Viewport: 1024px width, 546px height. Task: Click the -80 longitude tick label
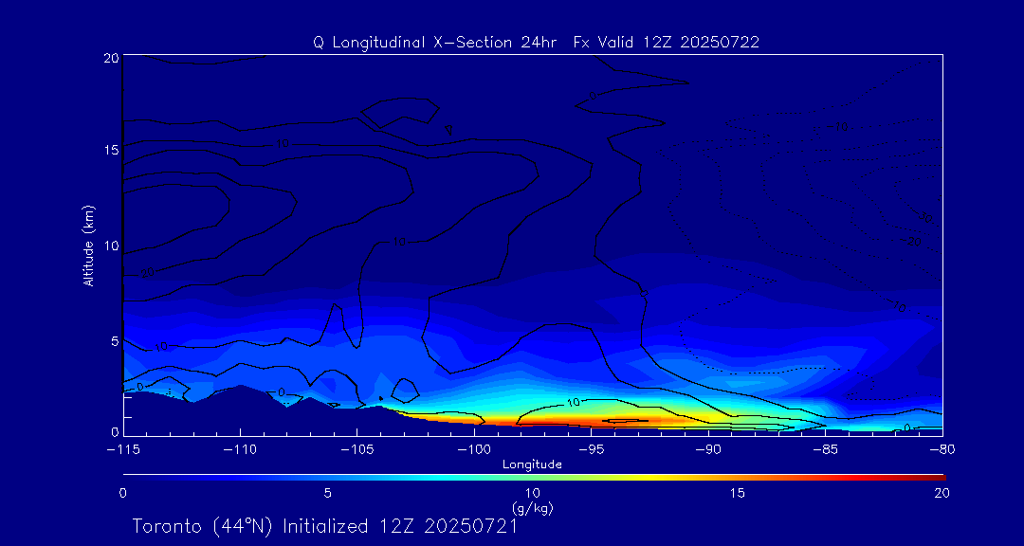tap(942, 449)
